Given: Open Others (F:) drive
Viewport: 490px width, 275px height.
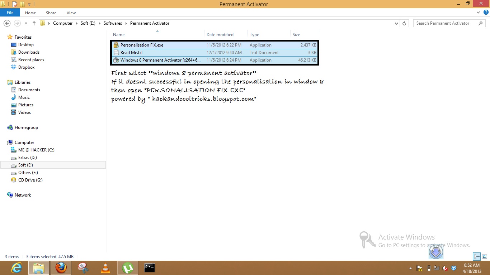Looking at the screenshot, I should pyautogui.click(x=28, y=173).
